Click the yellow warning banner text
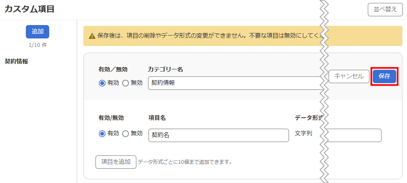 click(x=210, y=36)
